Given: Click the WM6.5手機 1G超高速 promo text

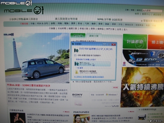Looking at the screenshot, I should (110, 19).
